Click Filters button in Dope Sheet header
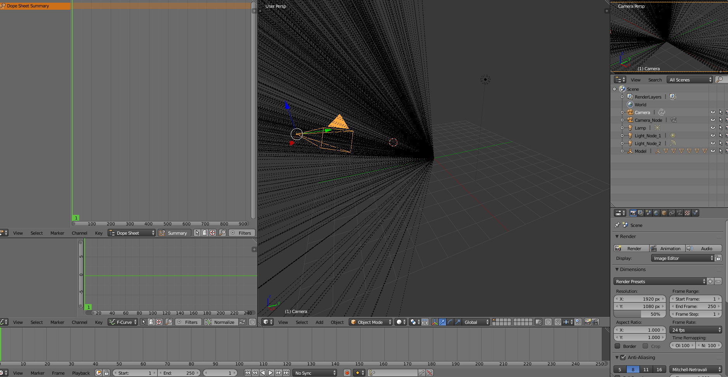The height and width of the screenshot is (377, 728). pyautogui.click(x=242, y=233)
